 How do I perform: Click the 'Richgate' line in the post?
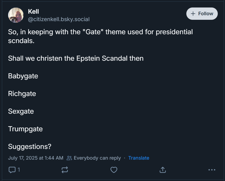pyautogui.click(x=22, y=94)
